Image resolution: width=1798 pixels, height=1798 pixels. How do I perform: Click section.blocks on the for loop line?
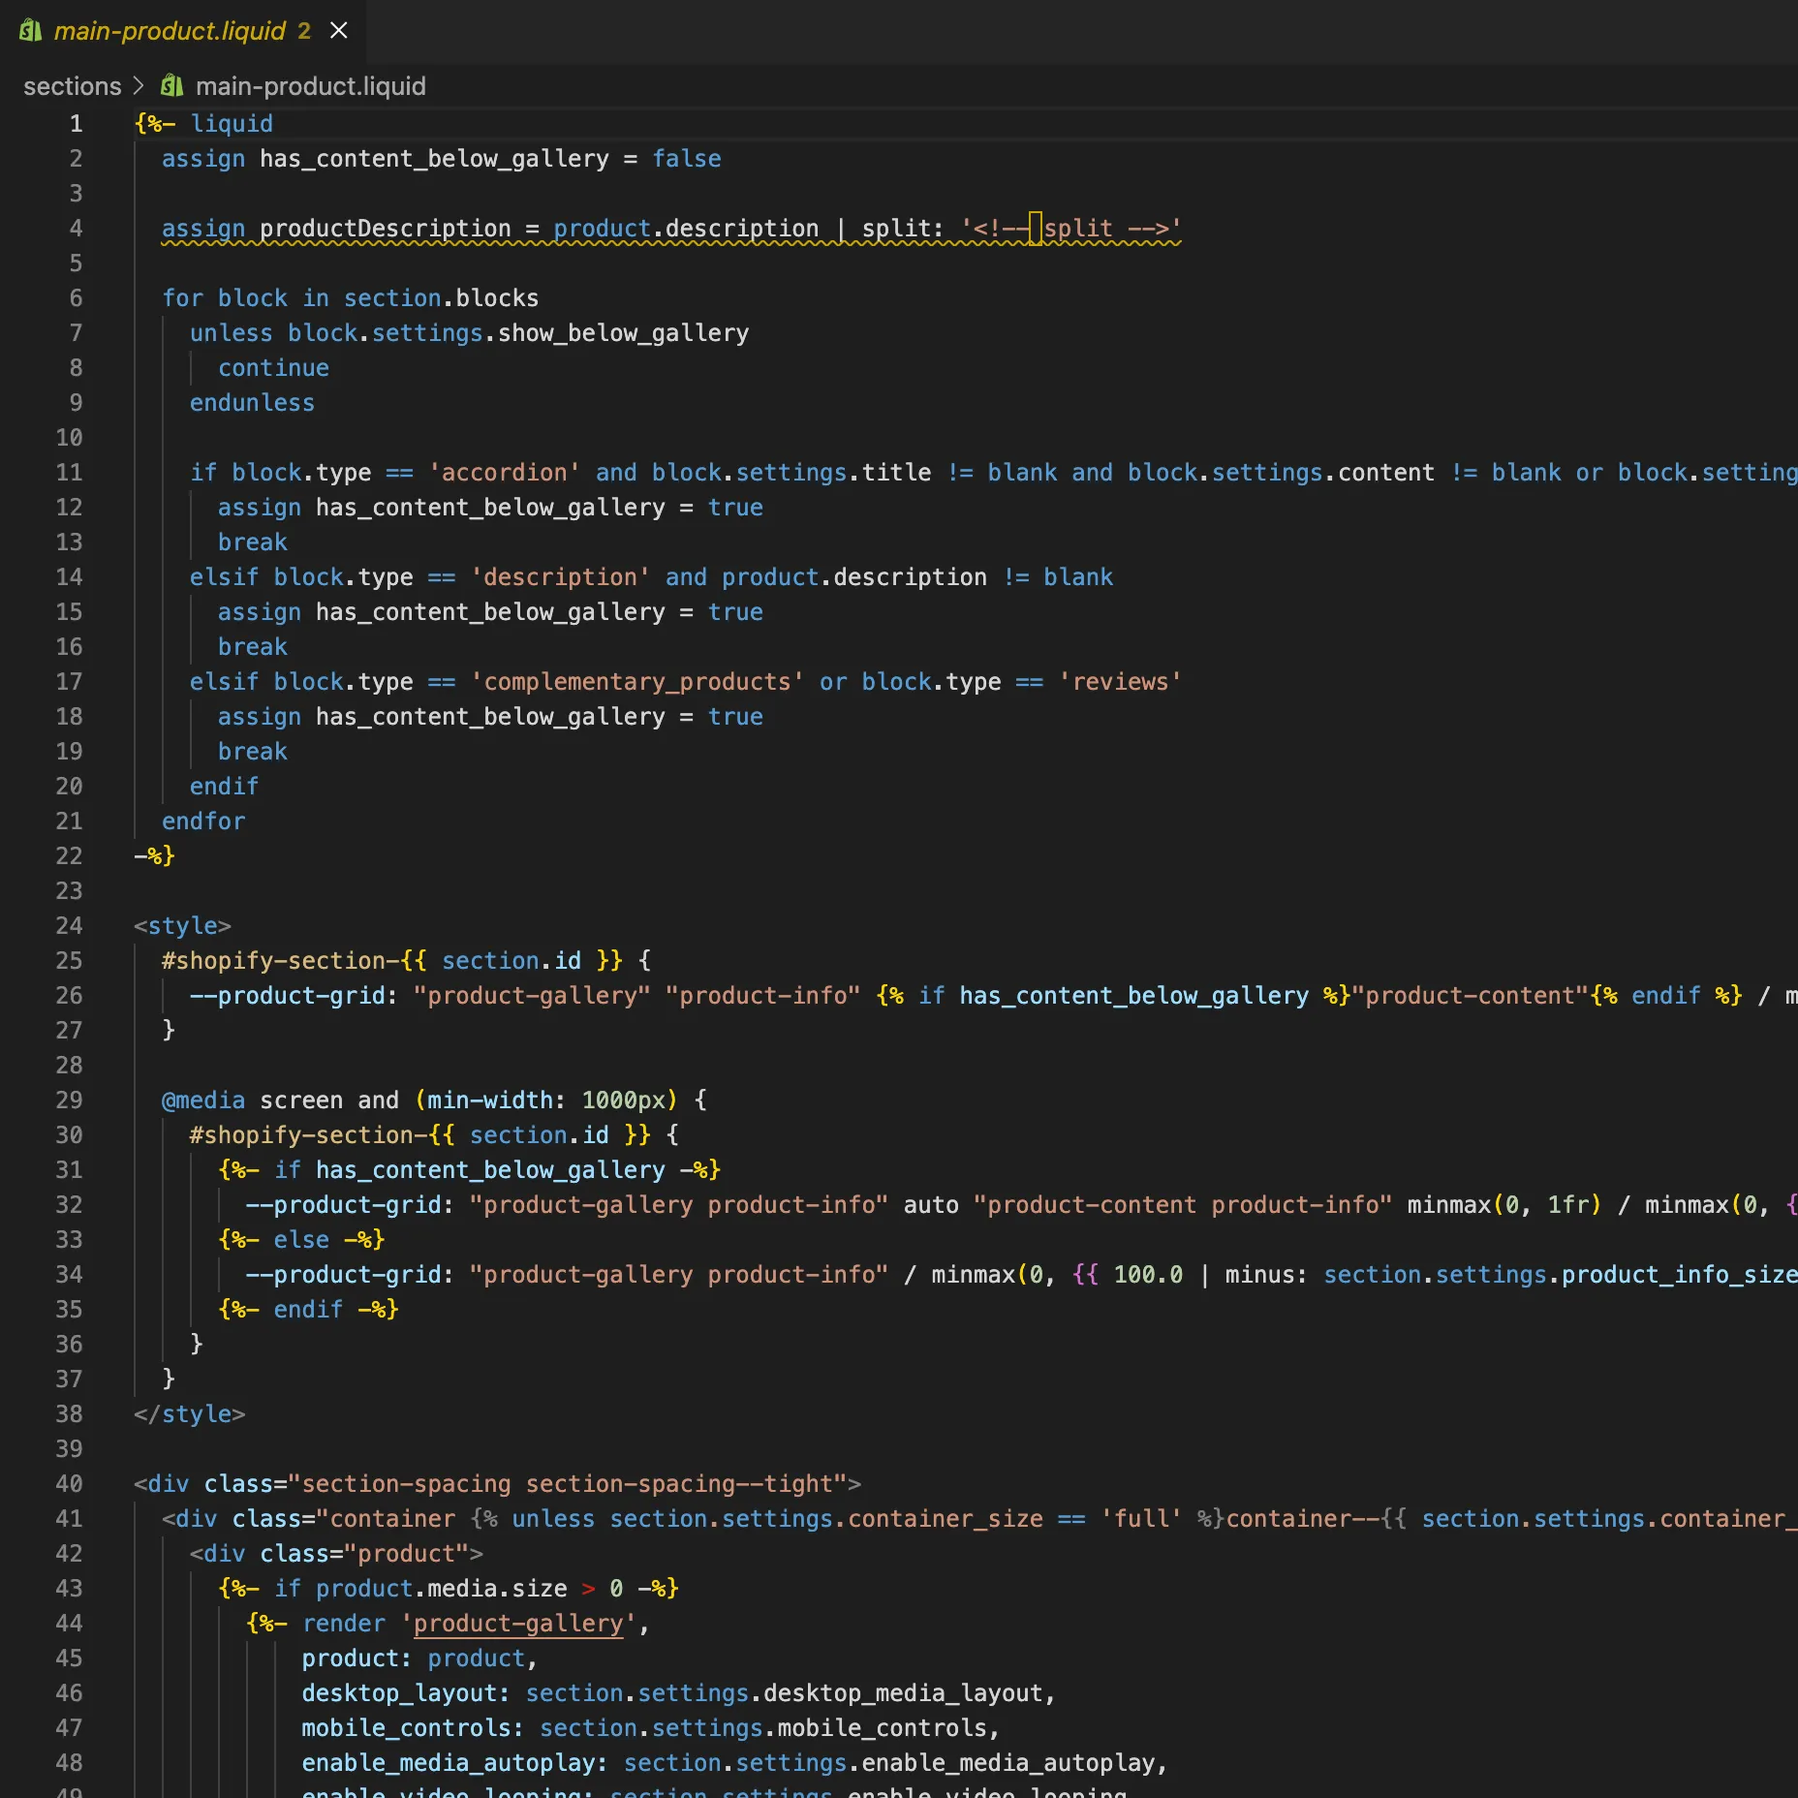click(441, 297)
